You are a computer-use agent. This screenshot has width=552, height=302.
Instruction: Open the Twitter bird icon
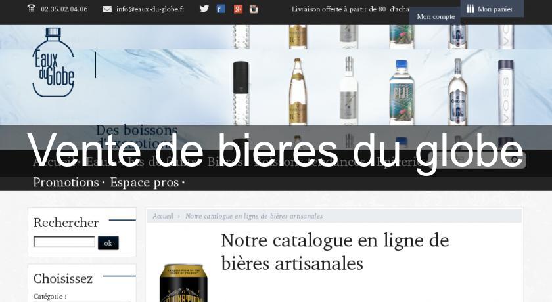(x=204, y=9)
